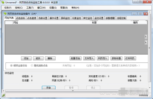Switch to the 操作设置 tab

[54, 18]
